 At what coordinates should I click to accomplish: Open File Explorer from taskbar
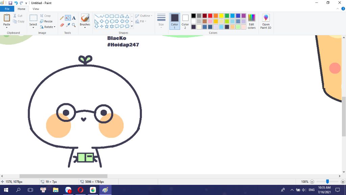[56, 190]
